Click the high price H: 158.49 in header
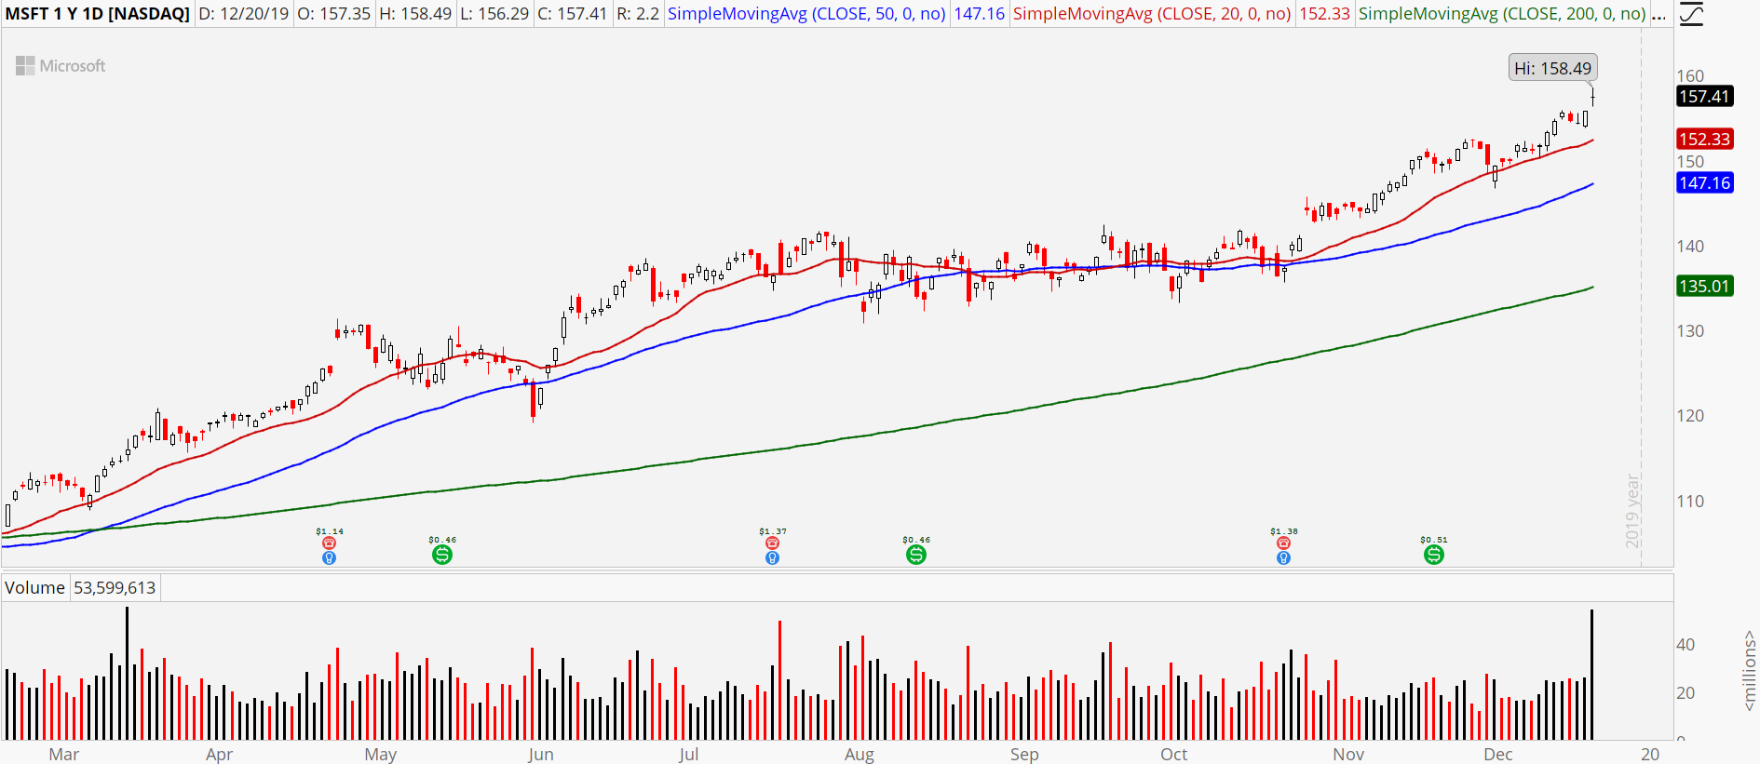1760x764 pixels. coord(415,14)
